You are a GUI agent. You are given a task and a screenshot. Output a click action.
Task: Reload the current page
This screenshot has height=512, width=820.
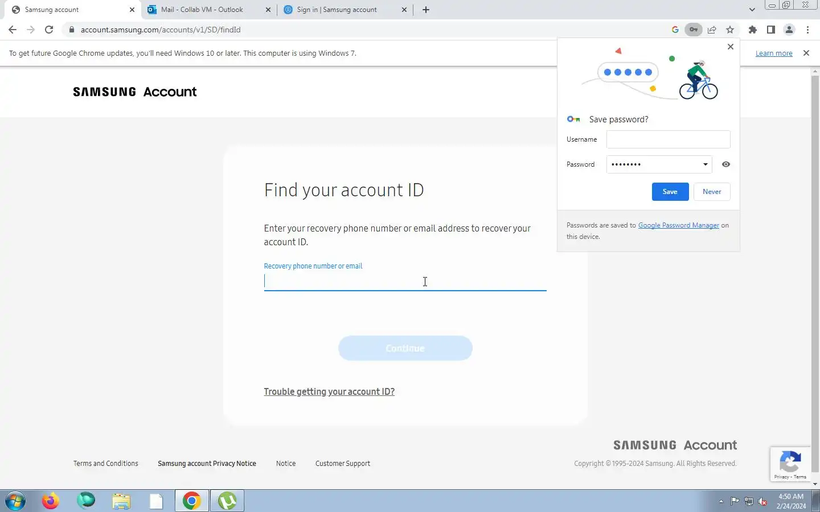49,30
